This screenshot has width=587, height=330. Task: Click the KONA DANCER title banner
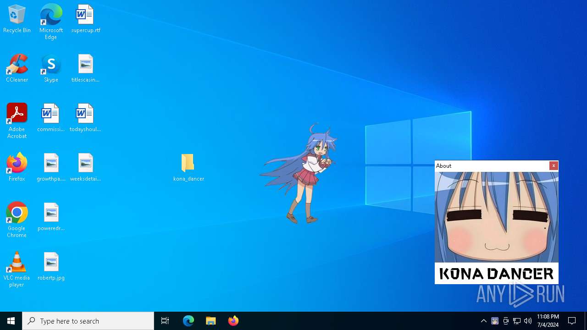[497, 274]
